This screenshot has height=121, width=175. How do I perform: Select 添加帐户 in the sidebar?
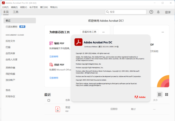tap(10, 80)
